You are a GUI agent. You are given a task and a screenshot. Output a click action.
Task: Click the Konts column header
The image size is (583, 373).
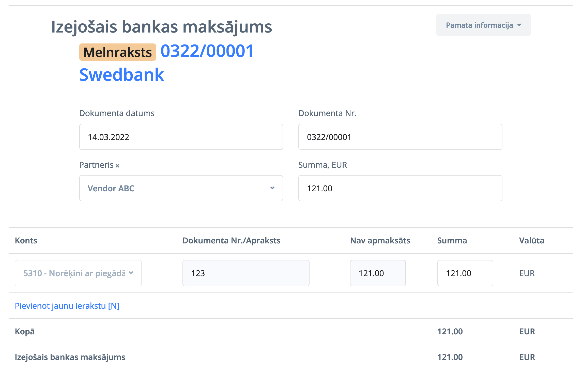pyautogui.click(x=26, y=240)
